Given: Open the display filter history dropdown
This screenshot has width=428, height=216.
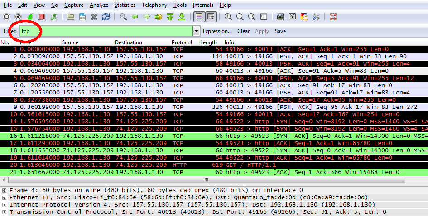Looking at the screenshot, I should click(x=196, y=31).
